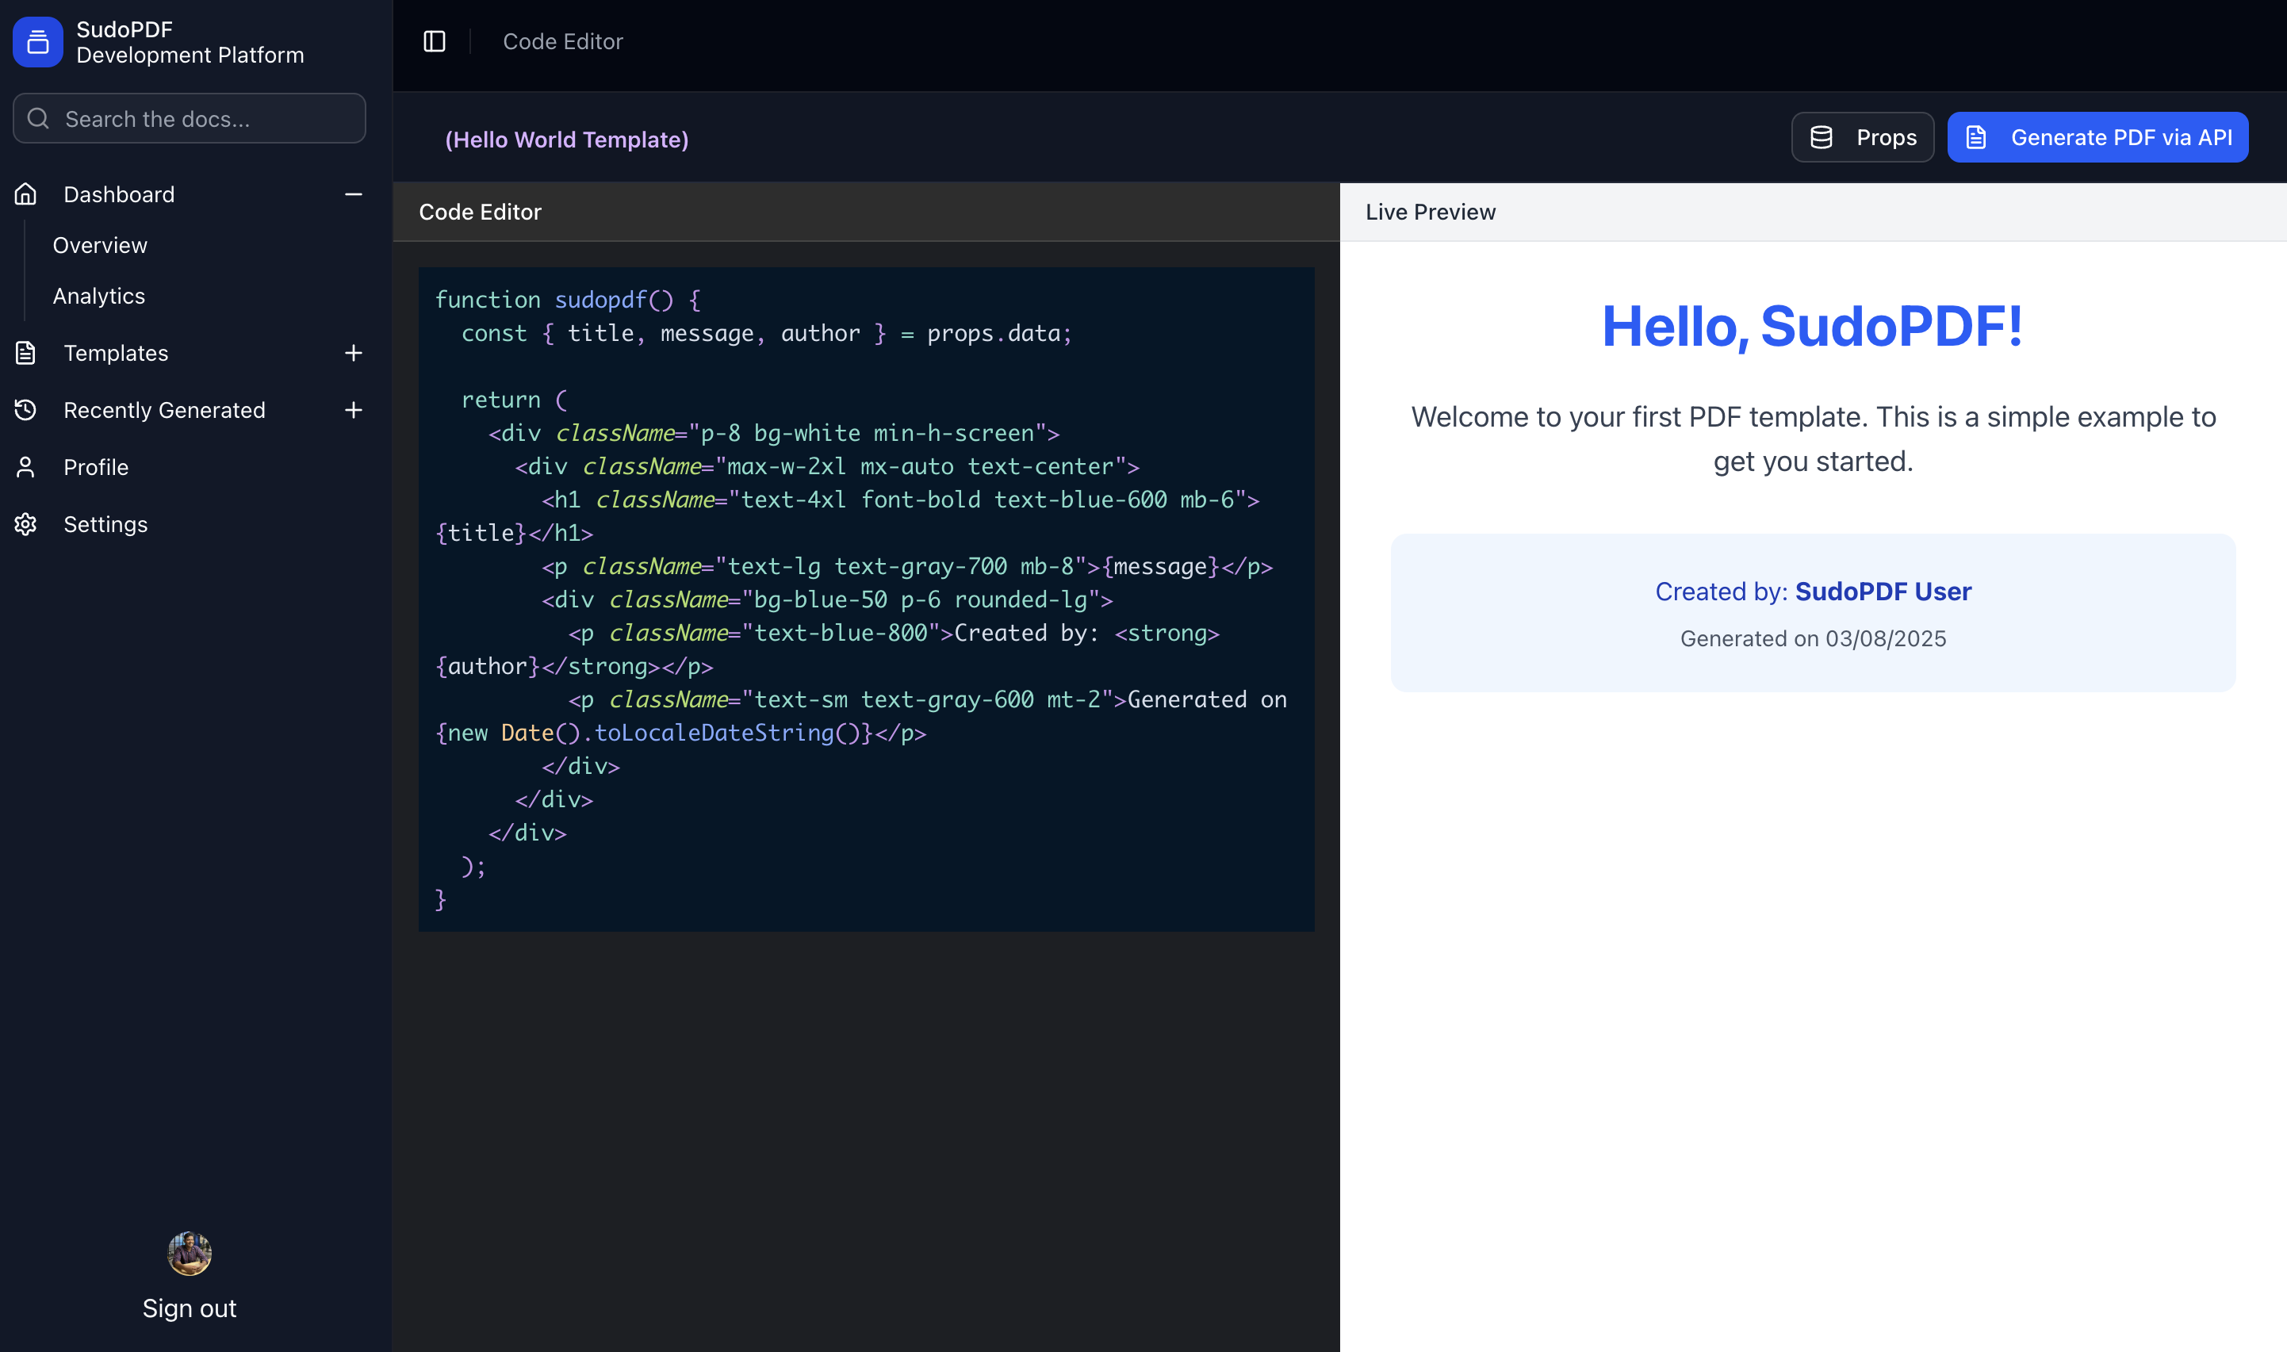Click the 'return (' line in the editor
2287x1352 pixels.
click(x=514, y=400)
